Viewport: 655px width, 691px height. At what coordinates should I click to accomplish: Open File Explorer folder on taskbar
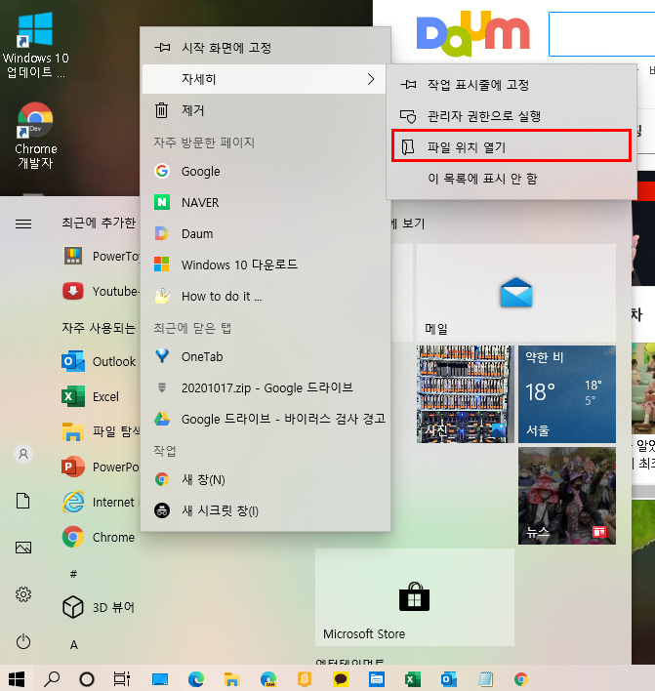[232, 679]
